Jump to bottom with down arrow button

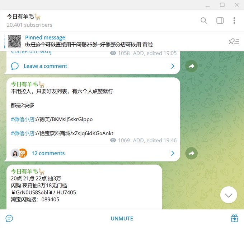click(x=229, y=195)
